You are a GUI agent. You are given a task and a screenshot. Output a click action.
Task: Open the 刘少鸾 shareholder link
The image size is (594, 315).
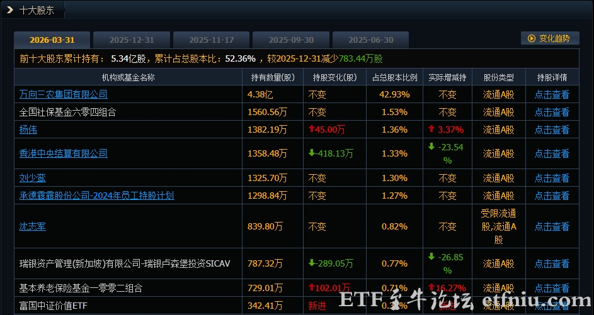coord(33,178)
